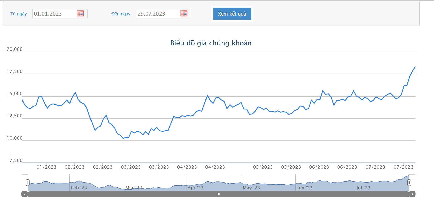The width and height of the screenshot is (434, 202).
Task: Click the right arrow on the chart scrollbar
Action: 412,194
